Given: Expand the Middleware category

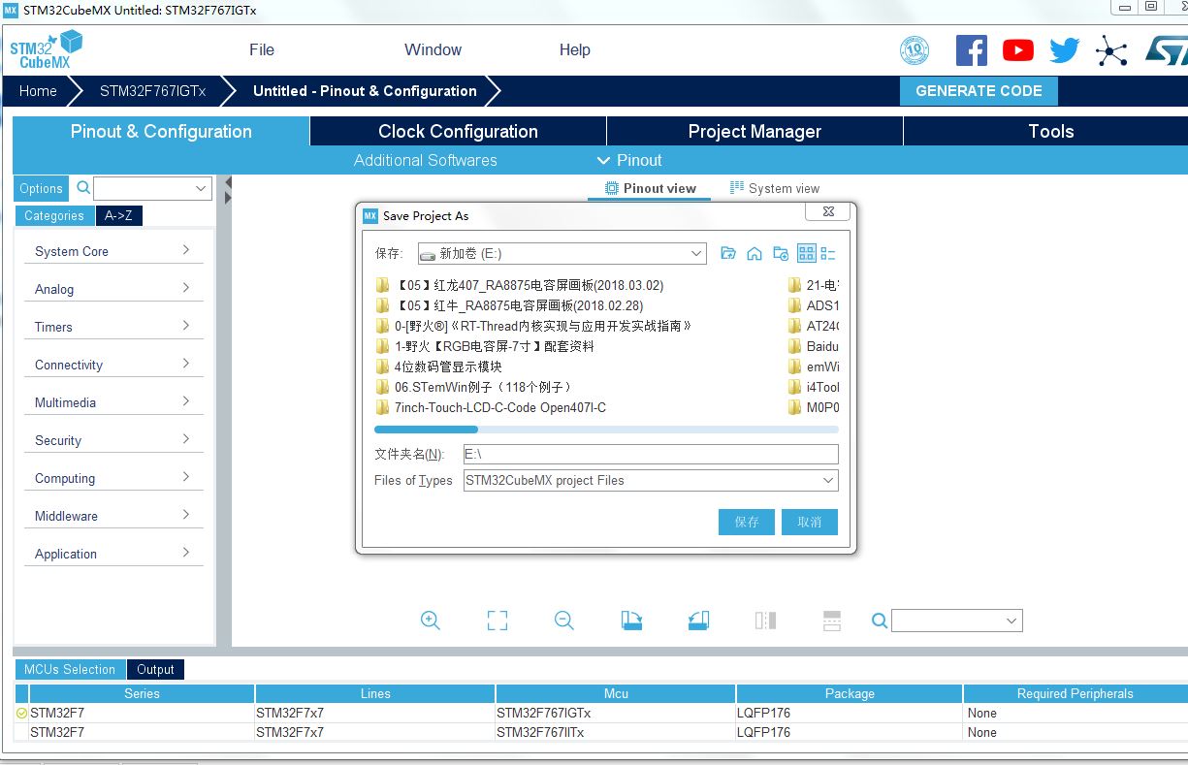Looking at the screenshot, I should pos(113,516).
